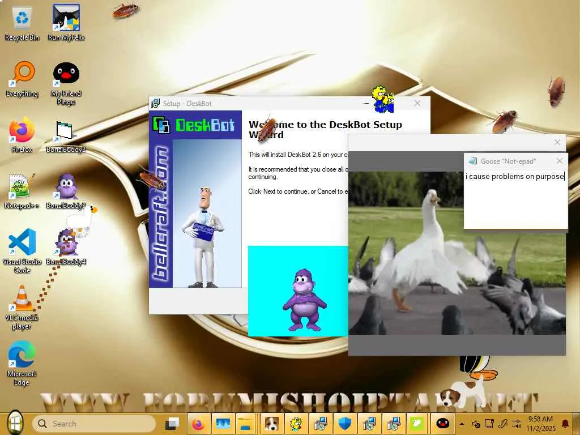
Task: Click the butler character in DeskBot Setup
Action: point(203,237)
